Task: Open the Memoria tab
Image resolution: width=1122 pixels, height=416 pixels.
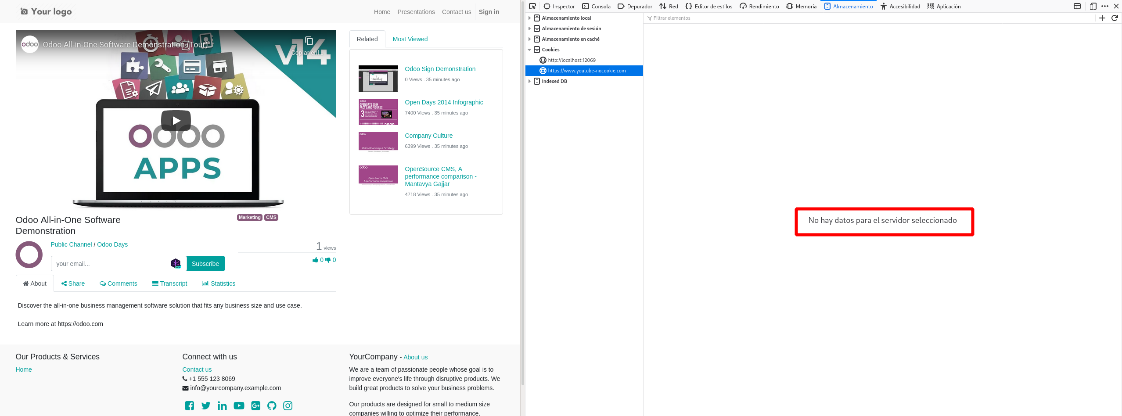Action: [x=802, y=6]
